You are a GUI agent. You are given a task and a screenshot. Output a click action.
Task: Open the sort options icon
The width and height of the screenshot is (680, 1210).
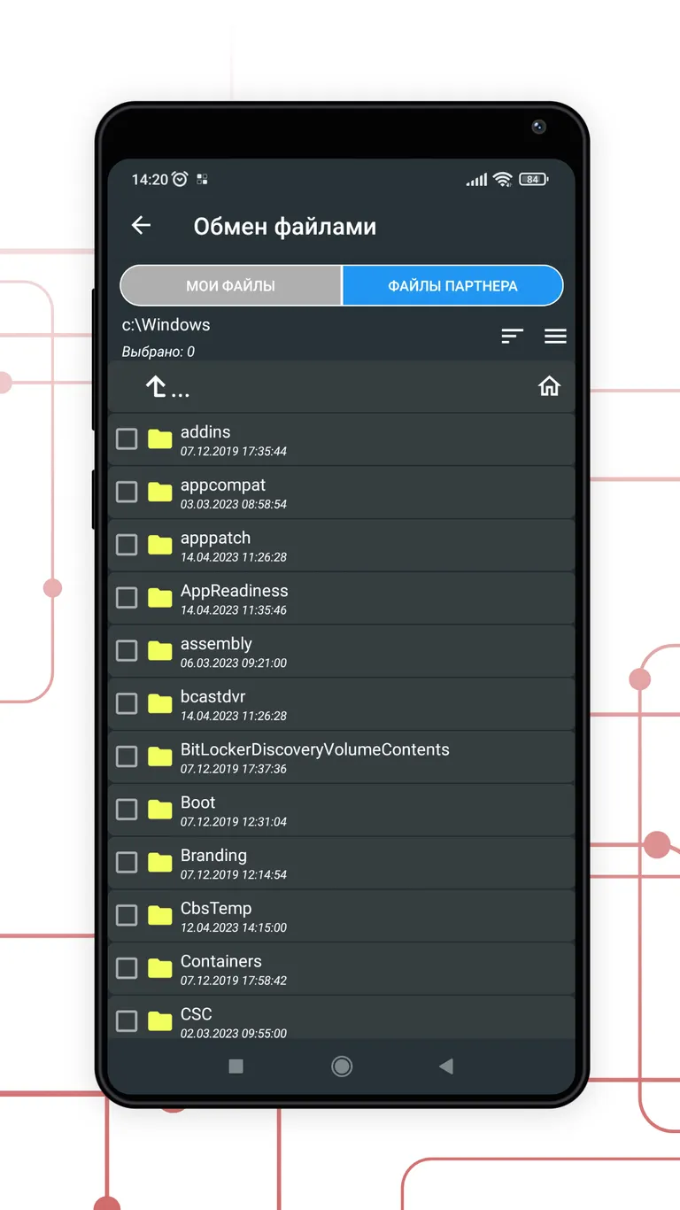pyautogui.click(x=512, y=336)
